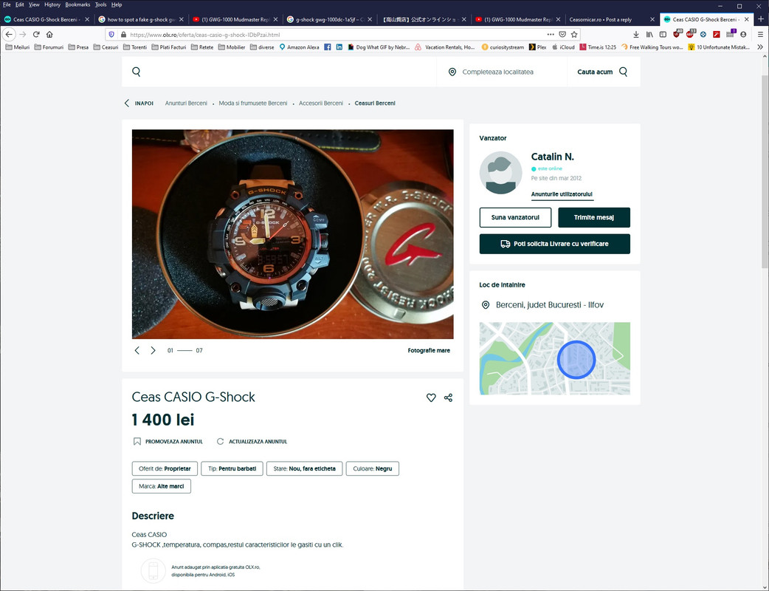Open the Ceasuri bookmarks folder
Screen dimensions: 769x591
(x=106, y=47)
